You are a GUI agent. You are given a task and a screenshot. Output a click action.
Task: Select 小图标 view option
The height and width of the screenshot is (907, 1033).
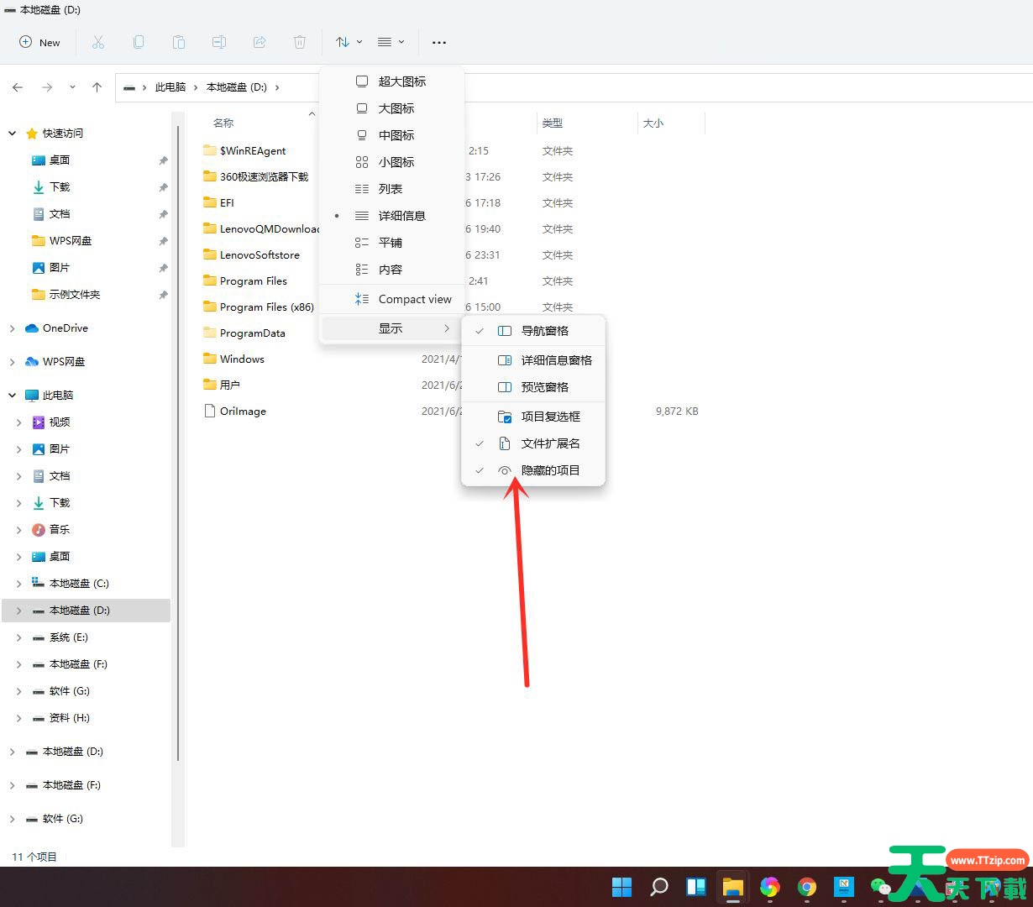(x=391, y=162)
